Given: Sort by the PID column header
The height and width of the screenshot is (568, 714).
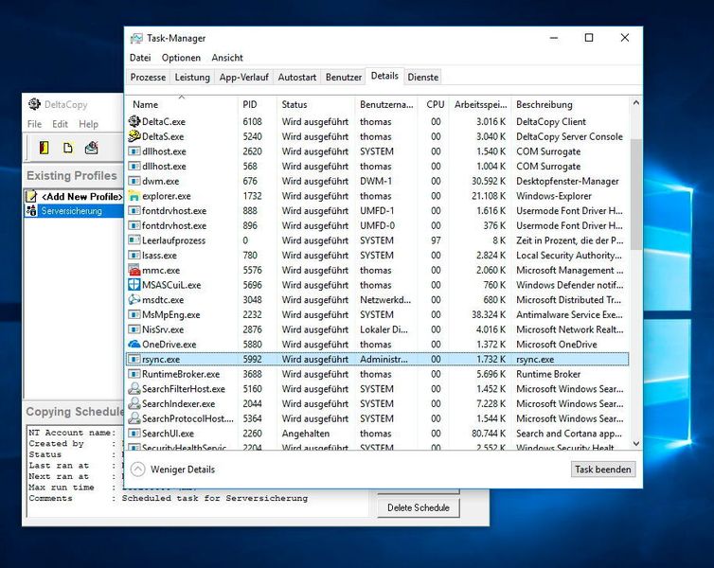Looking at the screenshot, I should [257, 105].
